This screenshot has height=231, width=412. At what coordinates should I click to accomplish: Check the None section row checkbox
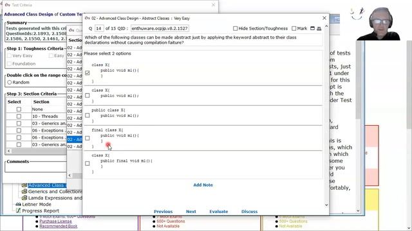click(19, 109)
